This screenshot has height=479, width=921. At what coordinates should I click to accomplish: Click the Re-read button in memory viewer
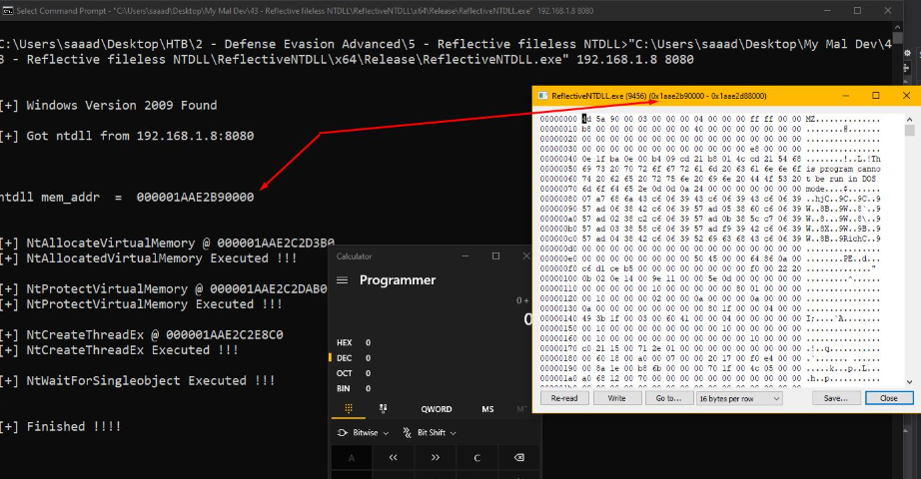pos(564,398)
